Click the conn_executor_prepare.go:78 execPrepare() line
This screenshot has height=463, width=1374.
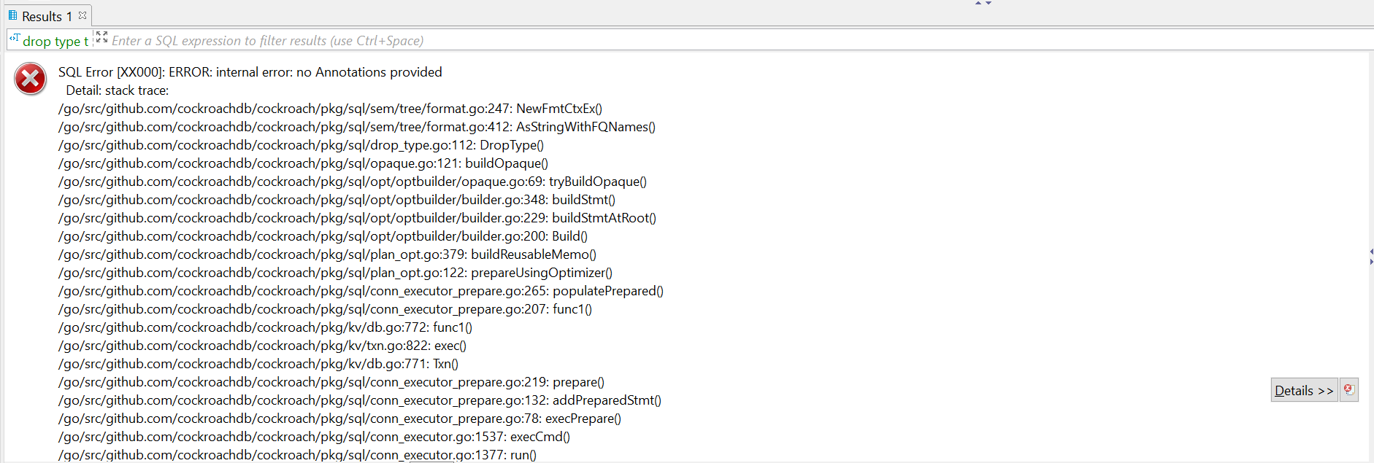[339, 419]
